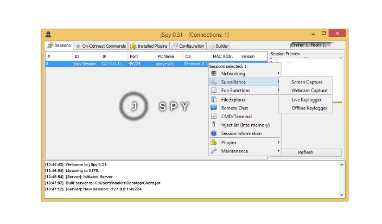Expand the Maintenance submenu arrow
The image size is (382, 224).
(x=278, y=151)
